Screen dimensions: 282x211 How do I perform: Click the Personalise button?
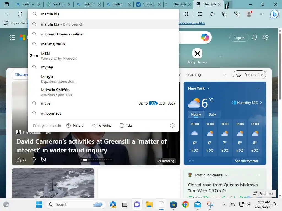250,75
